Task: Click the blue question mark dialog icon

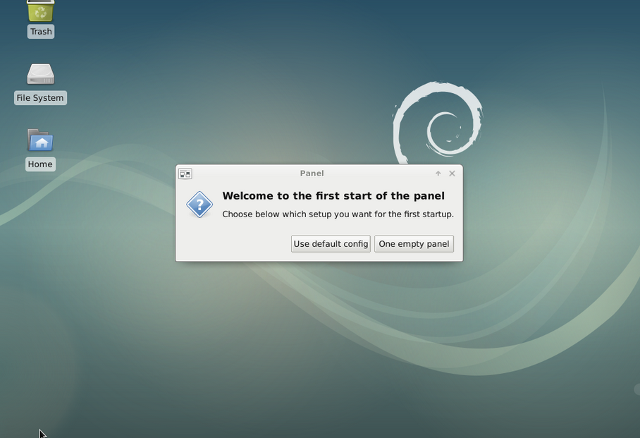Action: click(199, 205)
